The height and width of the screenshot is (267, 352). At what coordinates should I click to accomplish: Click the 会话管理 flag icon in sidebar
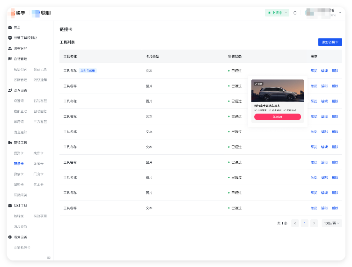(10, 59)
